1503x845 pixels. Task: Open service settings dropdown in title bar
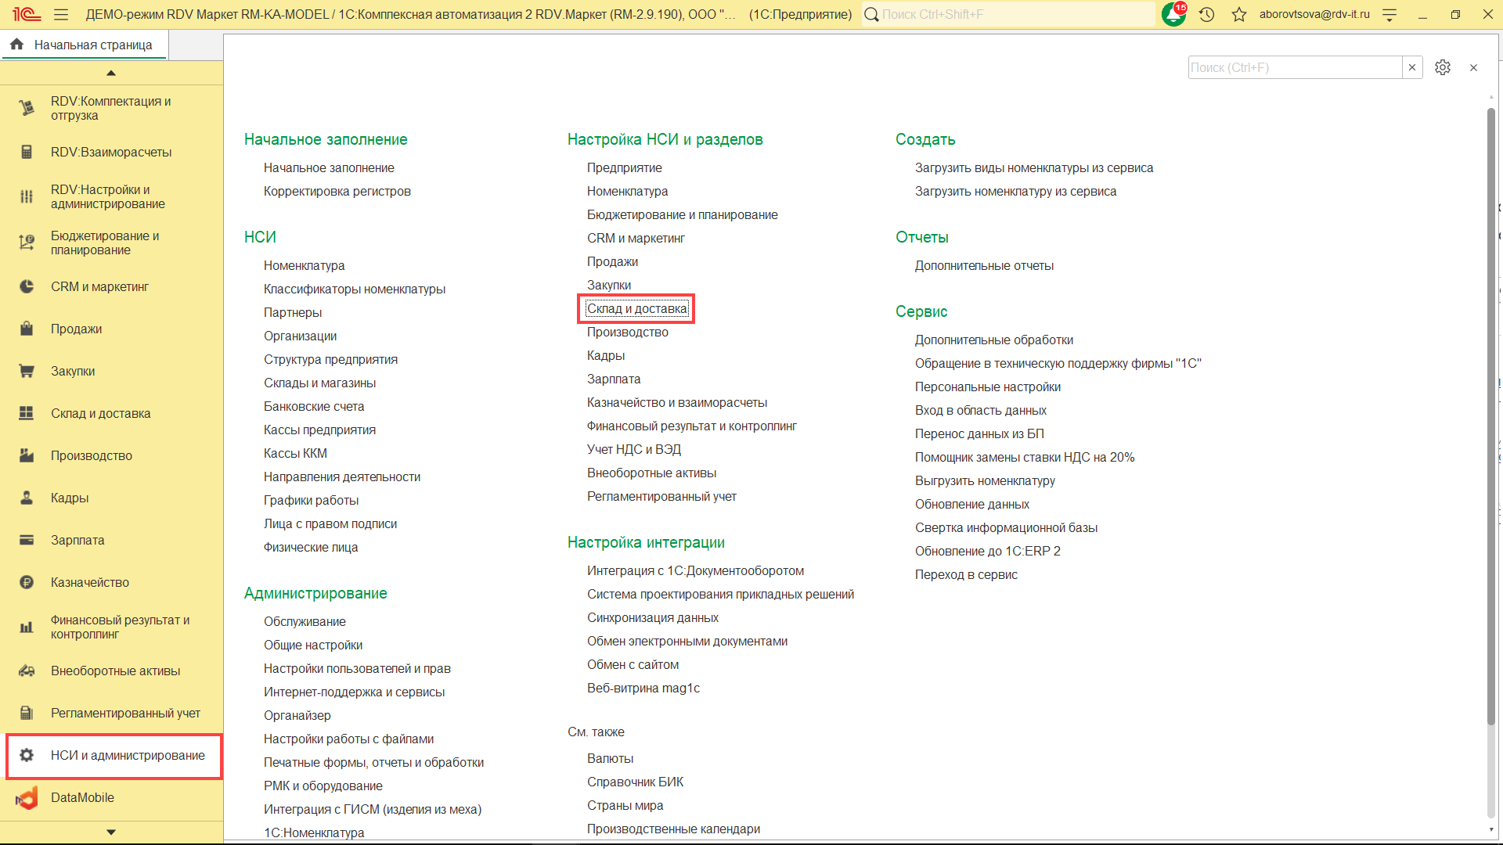[x=1389, y=14]
